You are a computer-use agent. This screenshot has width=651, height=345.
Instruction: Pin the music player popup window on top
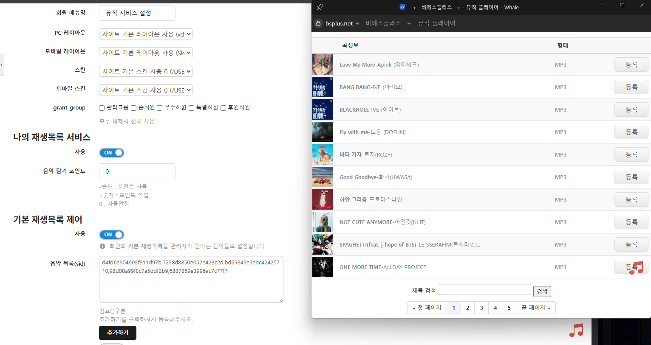tap(320, 7)
